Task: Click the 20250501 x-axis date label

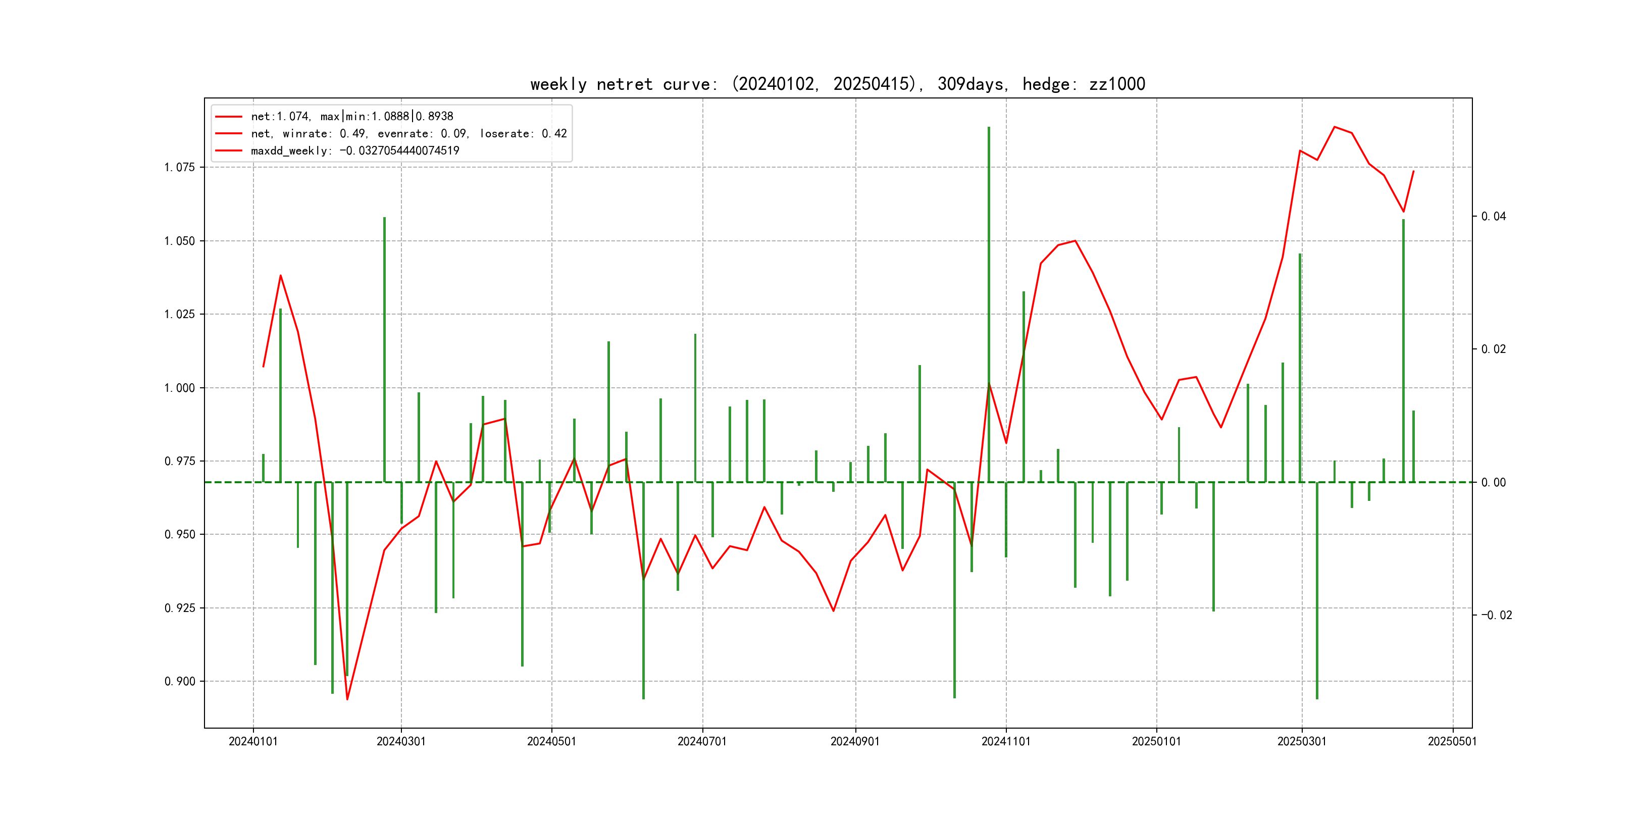Action: pos(1452,742)
